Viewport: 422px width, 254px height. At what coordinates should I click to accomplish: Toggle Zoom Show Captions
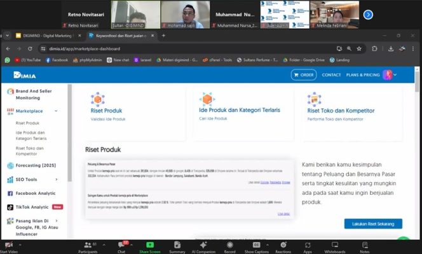257,248
